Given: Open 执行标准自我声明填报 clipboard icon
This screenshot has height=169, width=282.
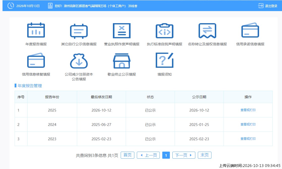Looking at the screenshot, I should click(164, 30).
